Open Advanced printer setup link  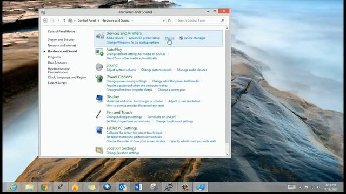coord(144,38)
